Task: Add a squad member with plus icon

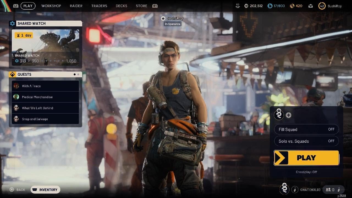Action: (x=288, y=115)
